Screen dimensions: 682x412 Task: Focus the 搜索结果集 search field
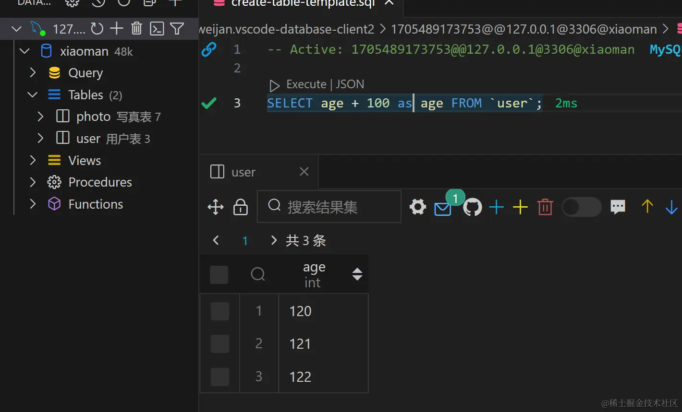pyautogui.click(x=329, y=207)
